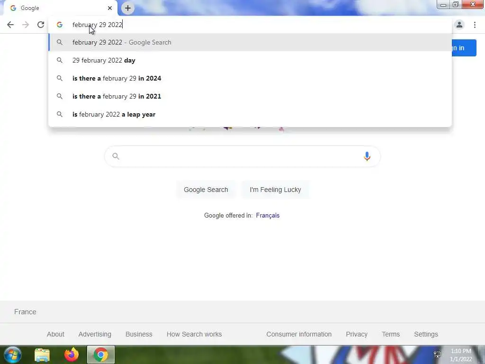Image resolution: width=485 pixels, height=364 pixels.
Task: Open the Advertising footer link
Action: pyautogui.click(x=95, y=334)
